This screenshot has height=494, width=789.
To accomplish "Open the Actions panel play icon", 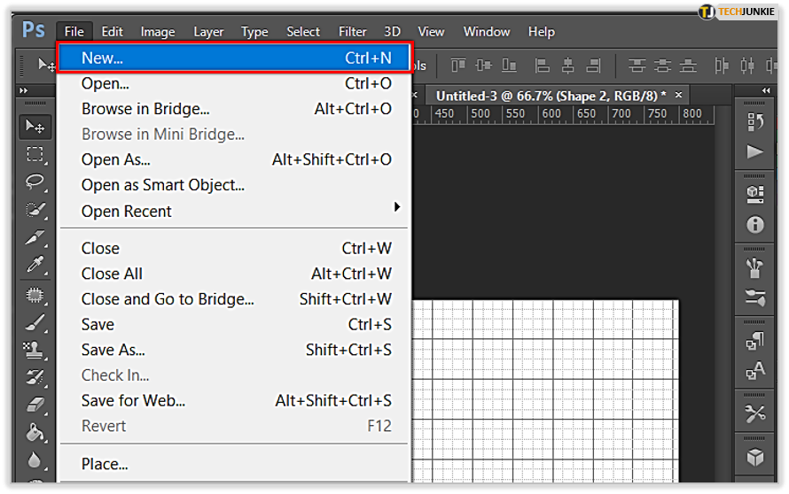I will [754, 151].
